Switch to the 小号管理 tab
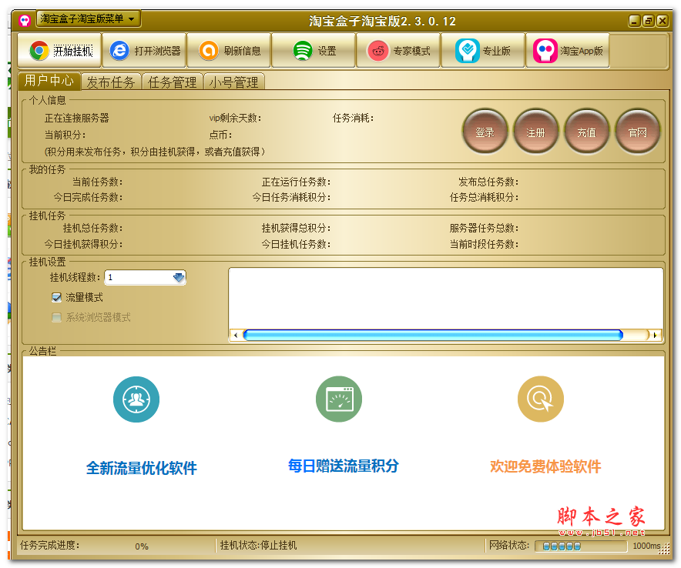 233,82
